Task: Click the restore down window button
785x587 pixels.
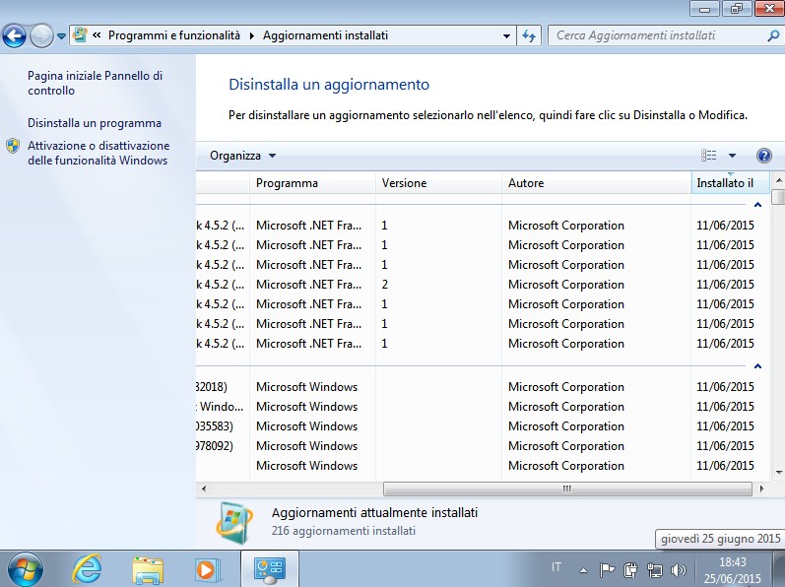Action: point(736,9)
